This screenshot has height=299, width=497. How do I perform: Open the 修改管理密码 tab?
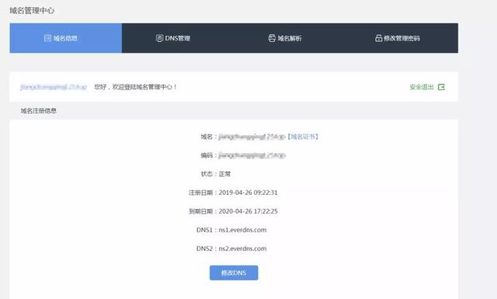point(402,38)
